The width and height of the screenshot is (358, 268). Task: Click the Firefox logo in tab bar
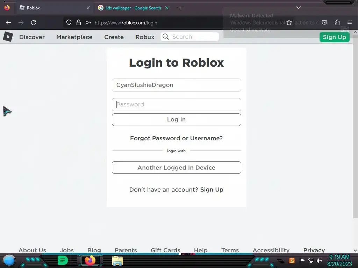7,8
